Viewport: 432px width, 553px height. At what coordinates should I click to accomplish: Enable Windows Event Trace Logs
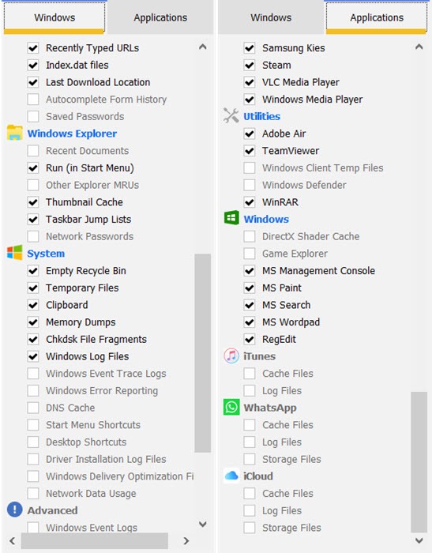tap(33, 374)
